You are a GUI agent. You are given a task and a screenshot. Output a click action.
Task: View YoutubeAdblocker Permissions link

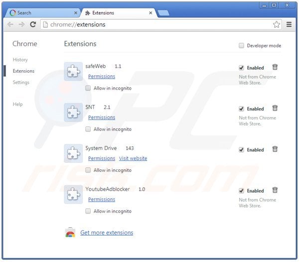(102, 199)
